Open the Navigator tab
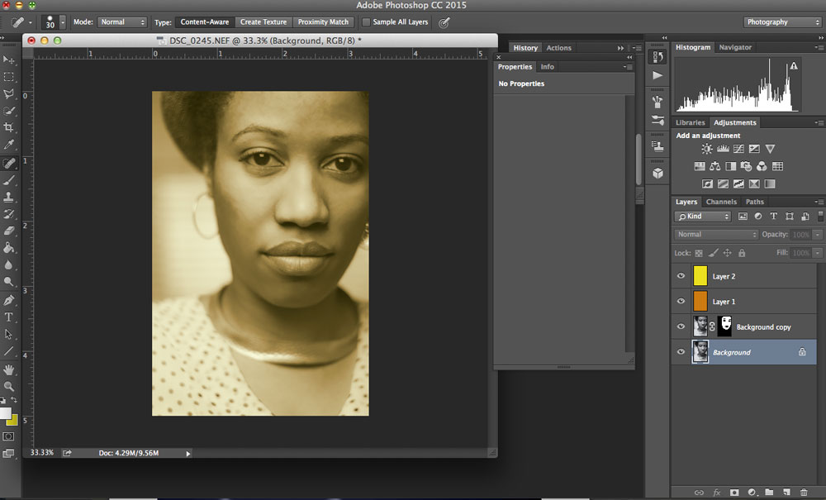The height and width of the screenshot is (500, 826). (735, 48)
